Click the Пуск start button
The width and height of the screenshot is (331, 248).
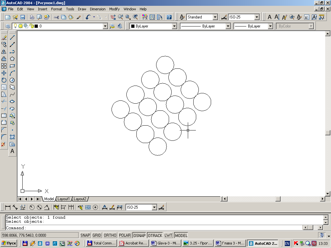click(9, 243)
